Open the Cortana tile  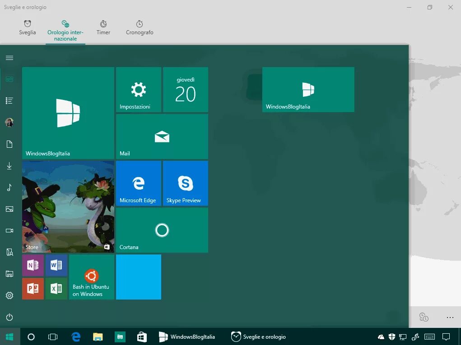coord(162,230)
